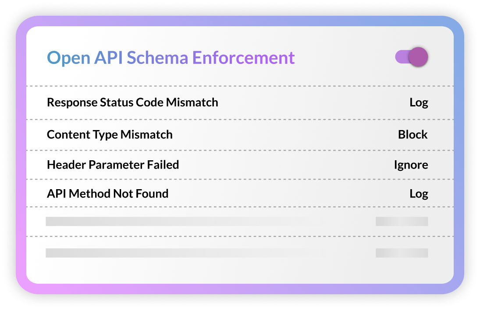
Task: Click the purple knob of the enforcement switch
Action: 418,57
